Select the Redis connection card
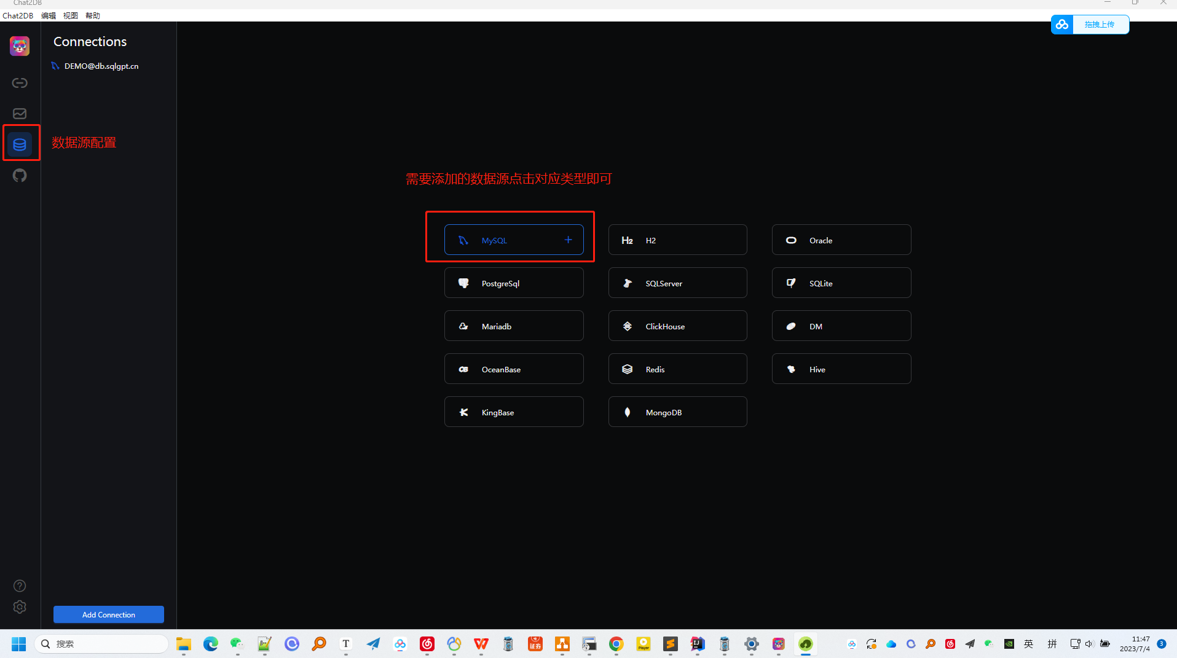1177x658 pixels. [677, 369]
